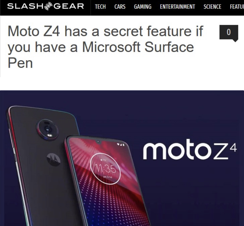Viewport: 244px width, 226px height.
Task: Click the word 'Pen' in the headline
Action: tap(20, 63)
